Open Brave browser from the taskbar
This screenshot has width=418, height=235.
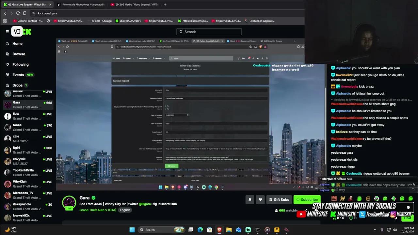point(219,230)
